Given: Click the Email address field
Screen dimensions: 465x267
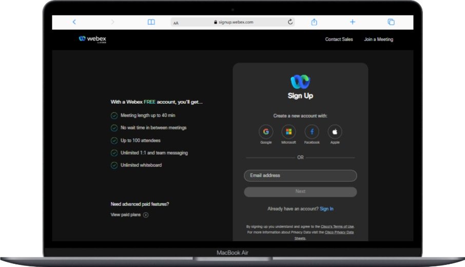Looking at the screenshot, I should (x=300, y=176).
